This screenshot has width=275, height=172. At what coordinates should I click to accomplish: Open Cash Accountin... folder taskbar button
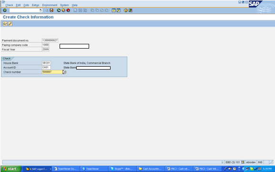click(151, 169)
